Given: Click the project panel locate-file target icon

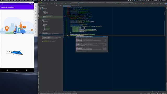Looking at the screenshot, I should pyautogui.click(x=56, y=6).
